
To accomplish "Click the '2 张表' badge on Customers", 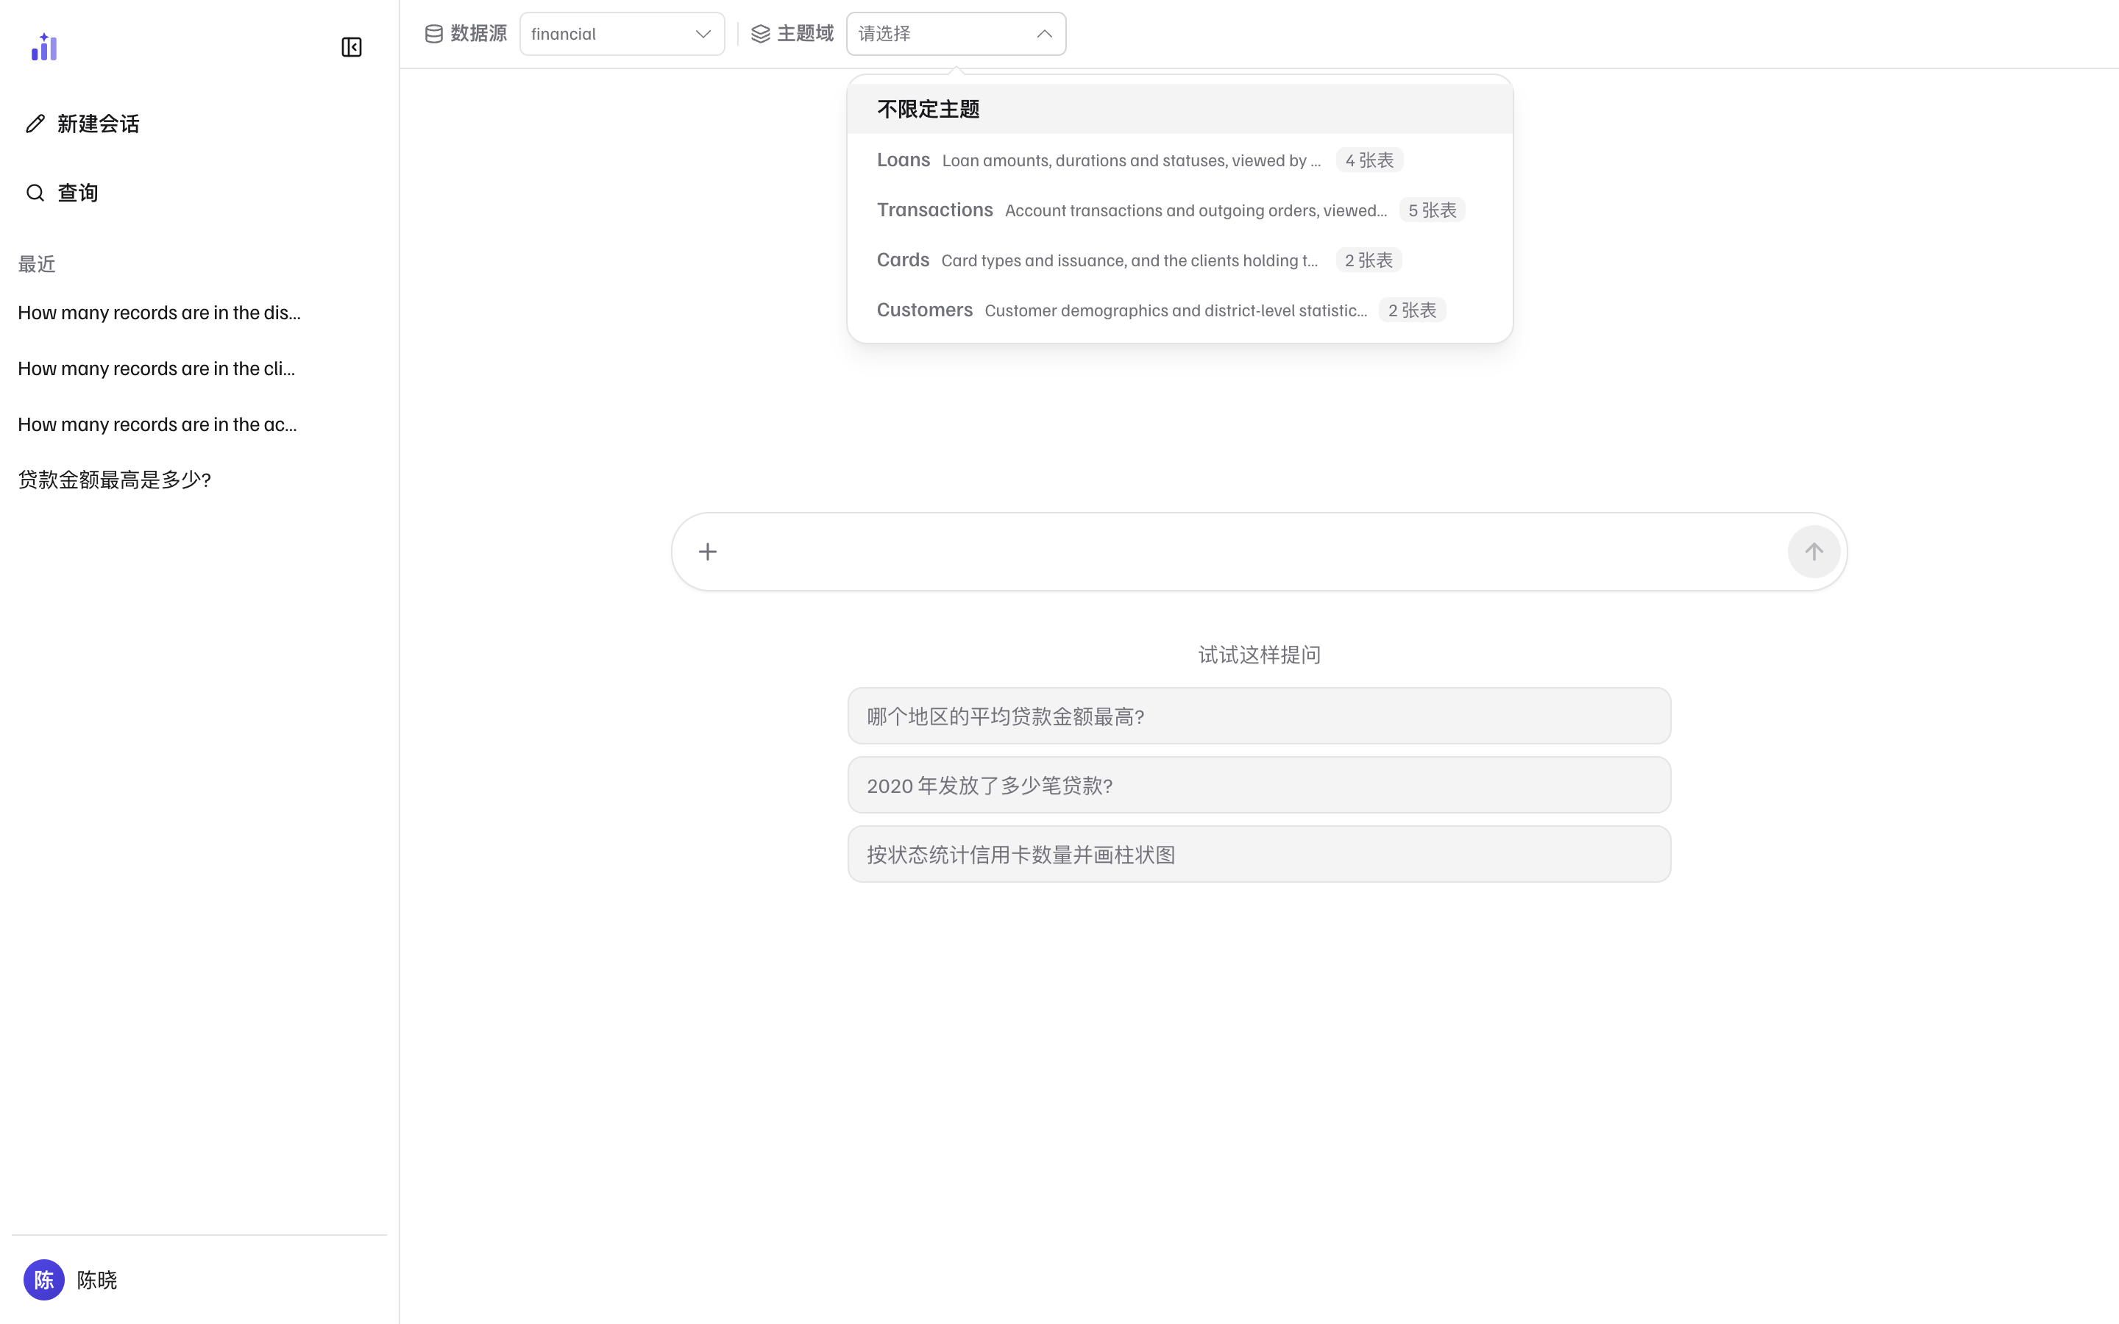I will [x=1413, y=310].
